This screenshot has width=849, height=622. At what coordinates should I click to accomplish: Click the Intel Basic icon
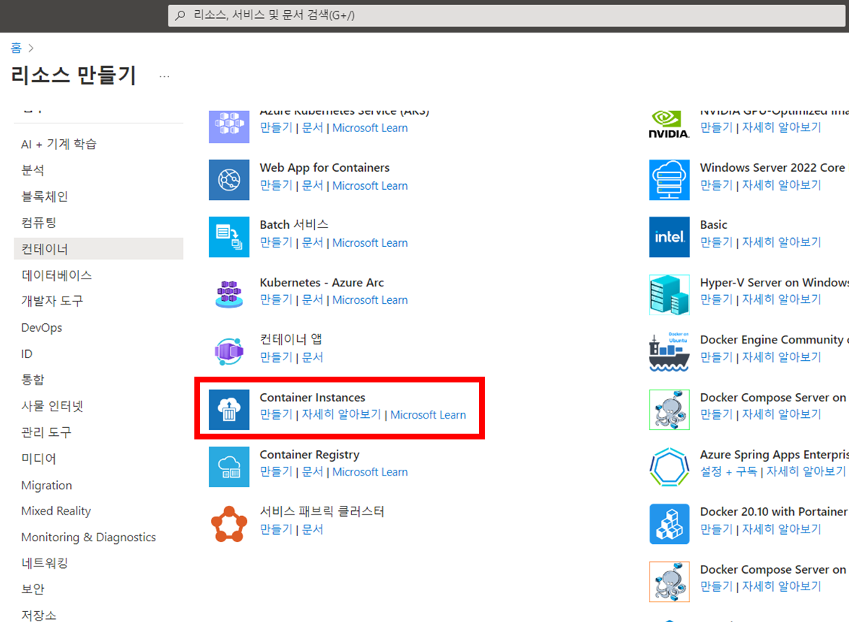(669, 237)
